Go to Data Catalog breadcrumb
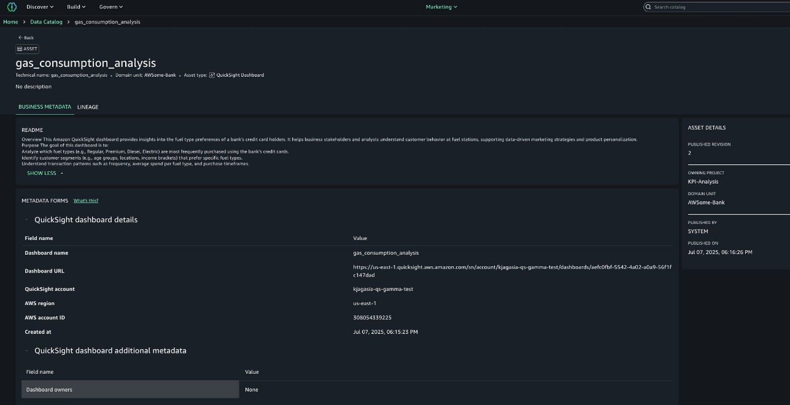The width and height of the screenshot is (790, 405). [x=46, y=22]
